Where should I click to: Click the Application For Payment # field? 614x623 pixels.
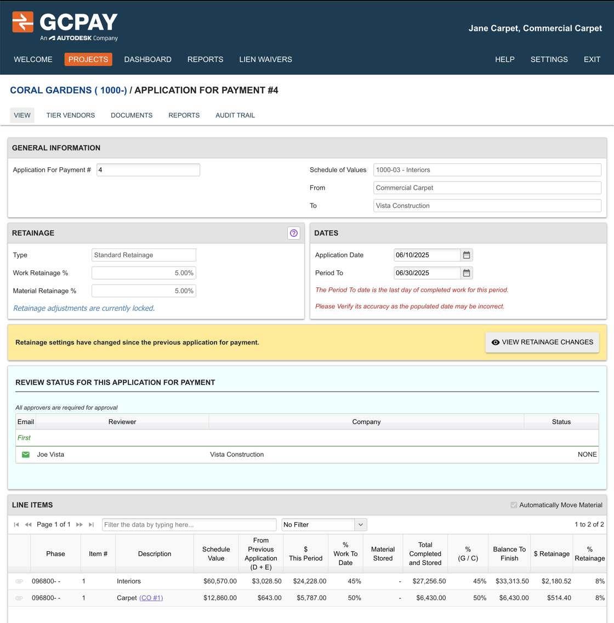pyautogui.click(x=148, y=169)
